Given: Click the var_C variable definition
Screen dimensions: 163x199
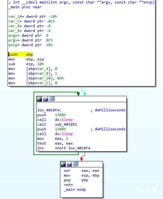Looking at the screenshot, I should (32, 21).
